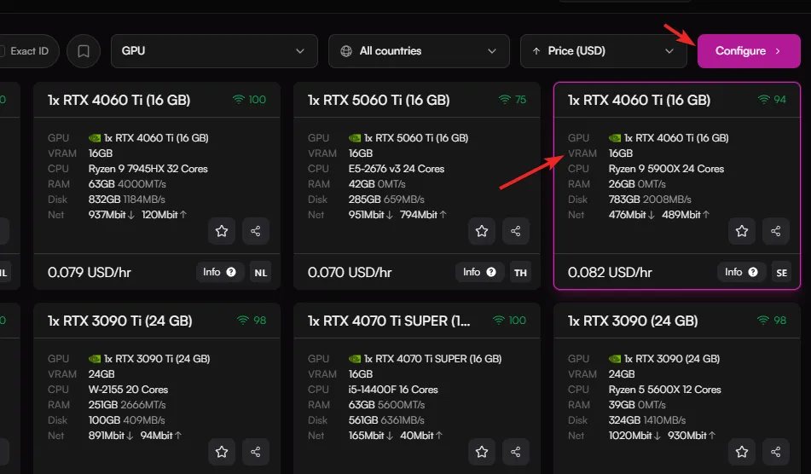Screen dimensions: 811x474
Task: Click the NL country badge
Action: [261, 273]
